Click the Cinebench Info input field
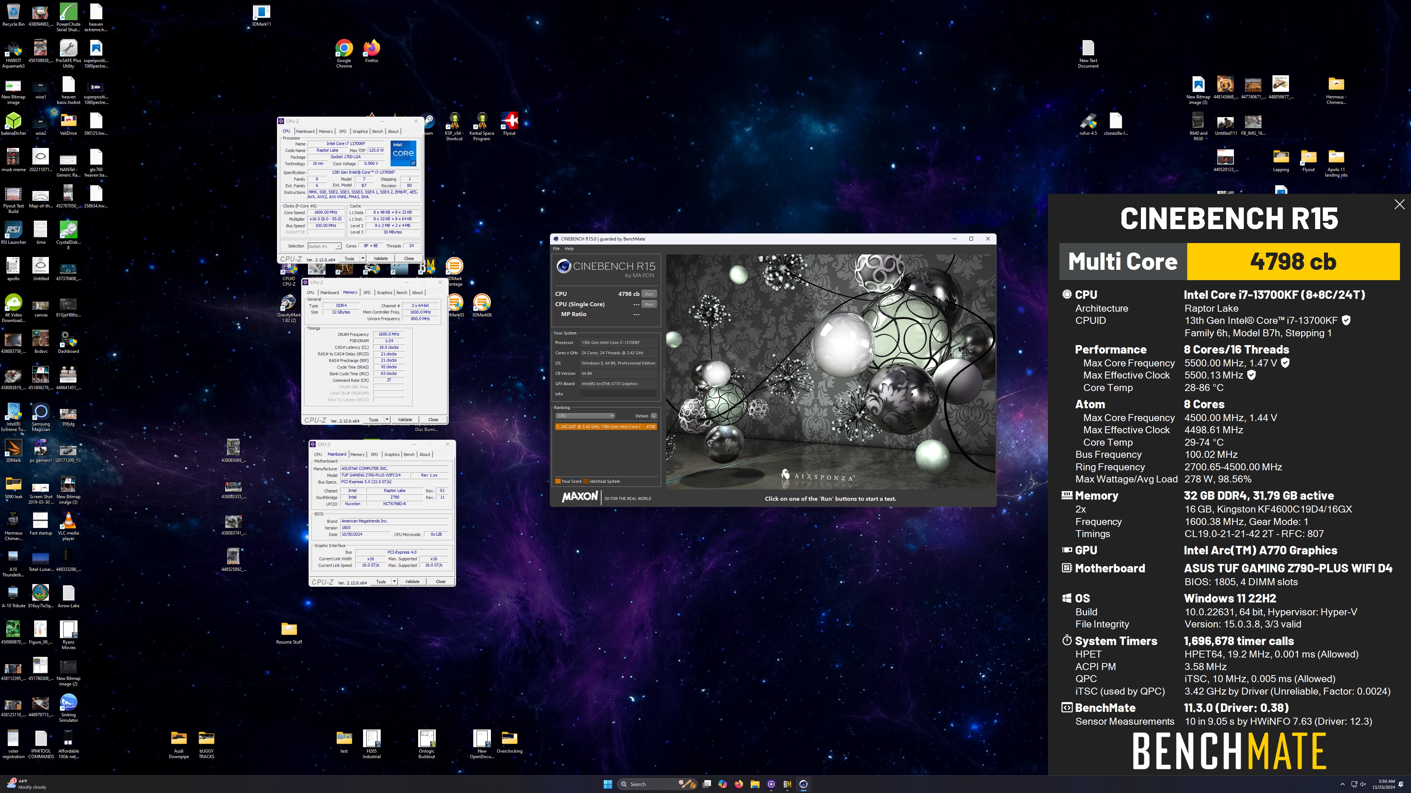Screen dimensions: 1411x793 point(618,394)
